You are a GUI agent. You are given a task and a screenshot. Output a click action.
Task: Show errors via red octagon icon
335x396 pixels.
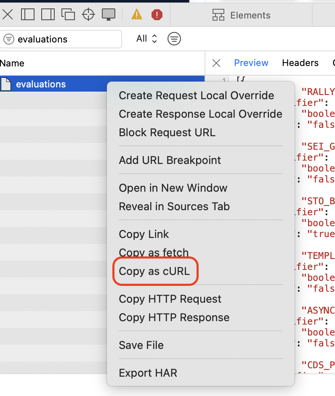(157, 15)
